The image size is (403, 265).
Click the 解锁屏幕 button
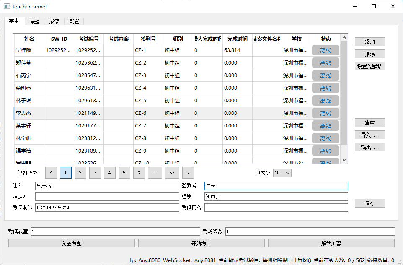331,243
